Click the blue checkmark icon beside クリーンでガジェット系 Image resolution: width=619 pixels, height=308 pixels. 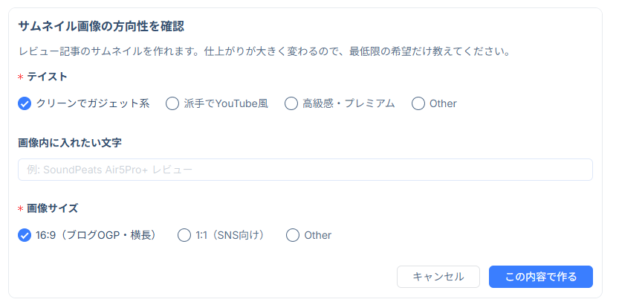coord(25,103)
